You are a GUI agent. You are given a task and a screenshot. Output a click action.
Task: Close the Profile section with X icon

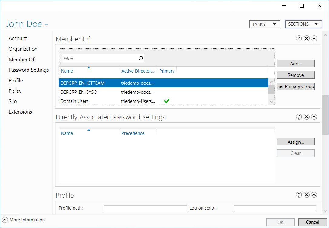coord(306,195)
